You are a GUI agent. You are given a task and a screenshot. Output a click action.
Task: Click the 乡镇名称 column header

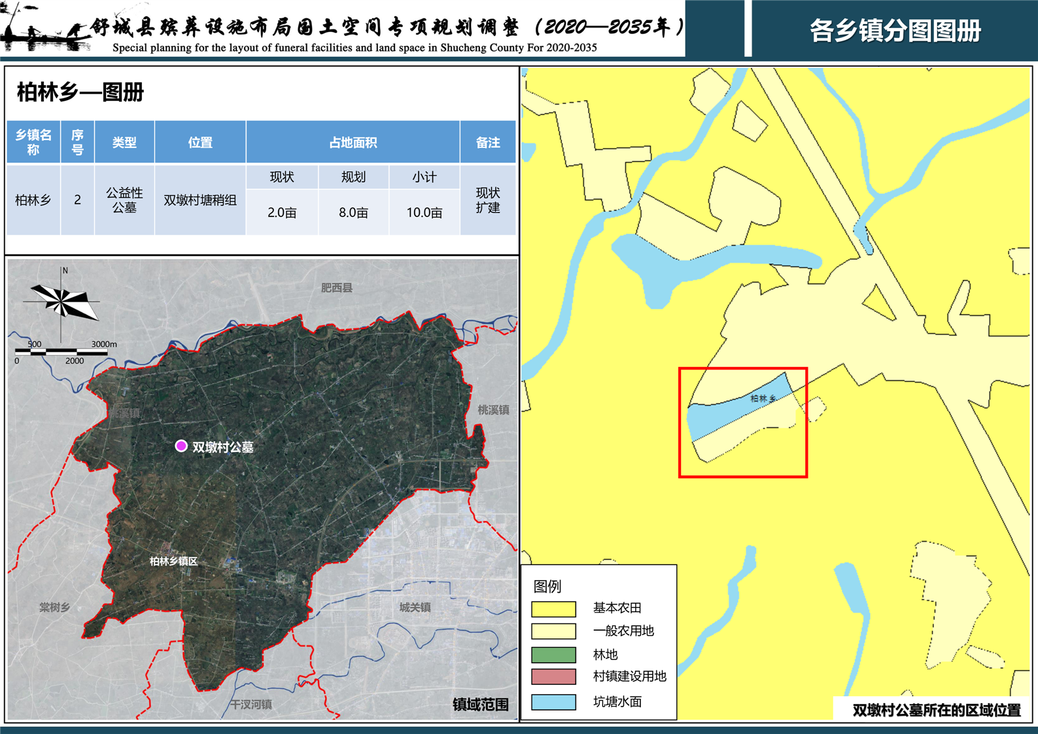click(33, 142)
